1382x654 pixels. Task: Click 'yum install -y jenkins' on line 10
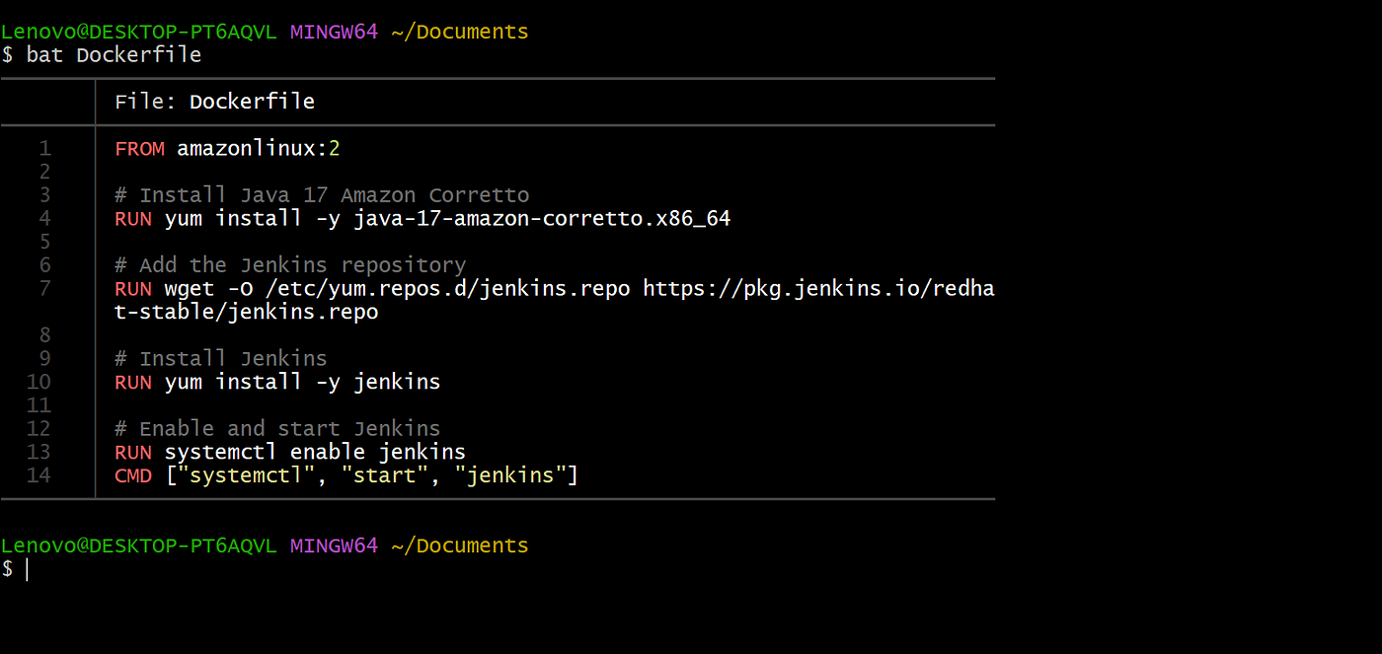tap(303, 383)
